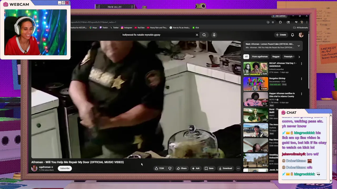This screenshot has height=189, width=337.
Task: Open the SoyRolls car video thumbnail
Action: 255,130
